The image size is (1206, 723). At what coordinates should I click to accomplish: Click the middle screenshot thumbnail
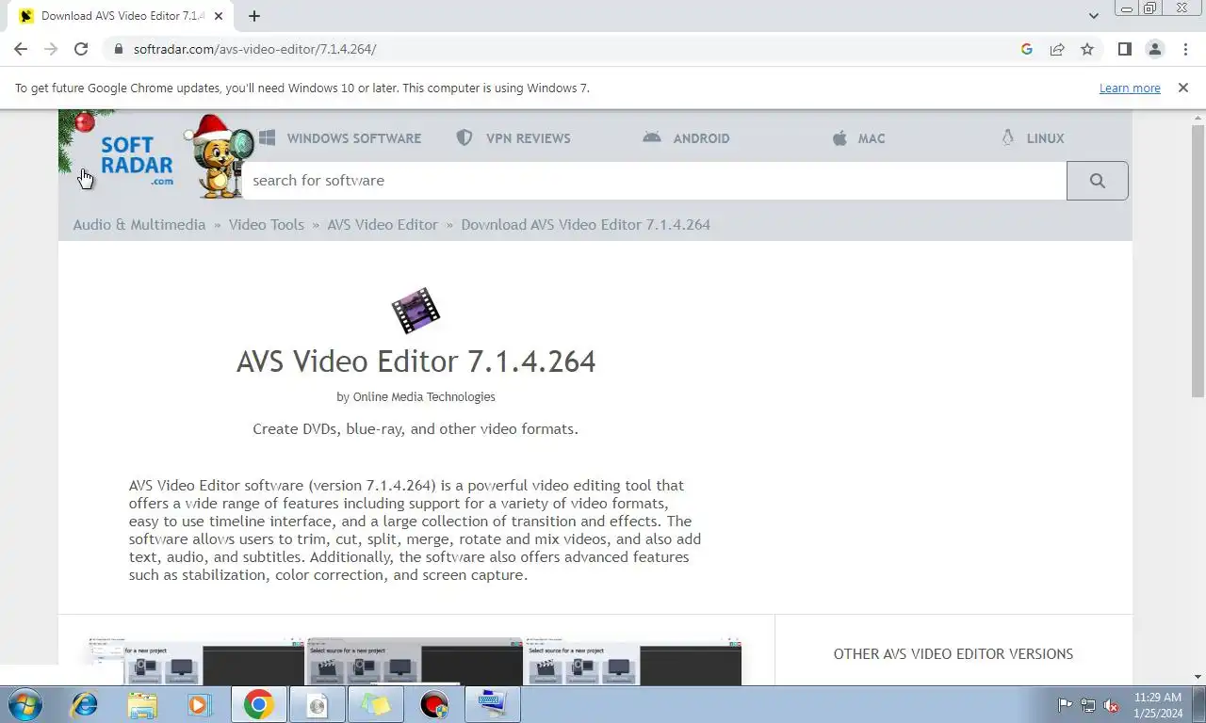tap(415, 662)
